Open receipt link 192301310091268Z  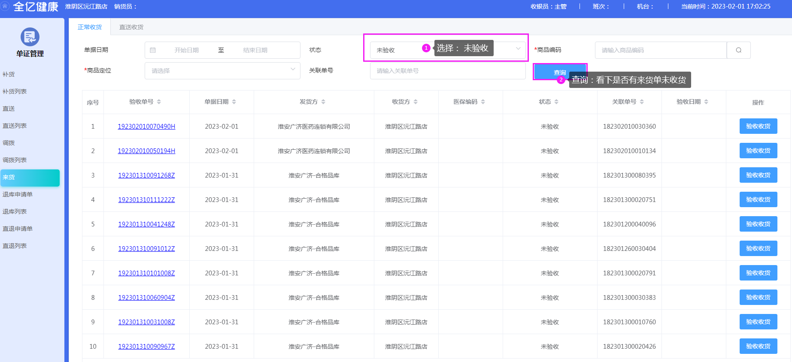click(146, 175)
